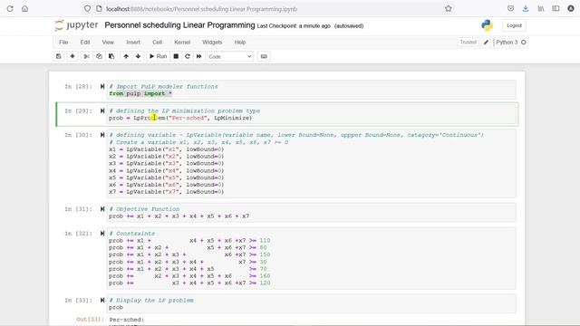Restart the kernel icon
Viewport: 580px width, 326px height.
(188, 56)
